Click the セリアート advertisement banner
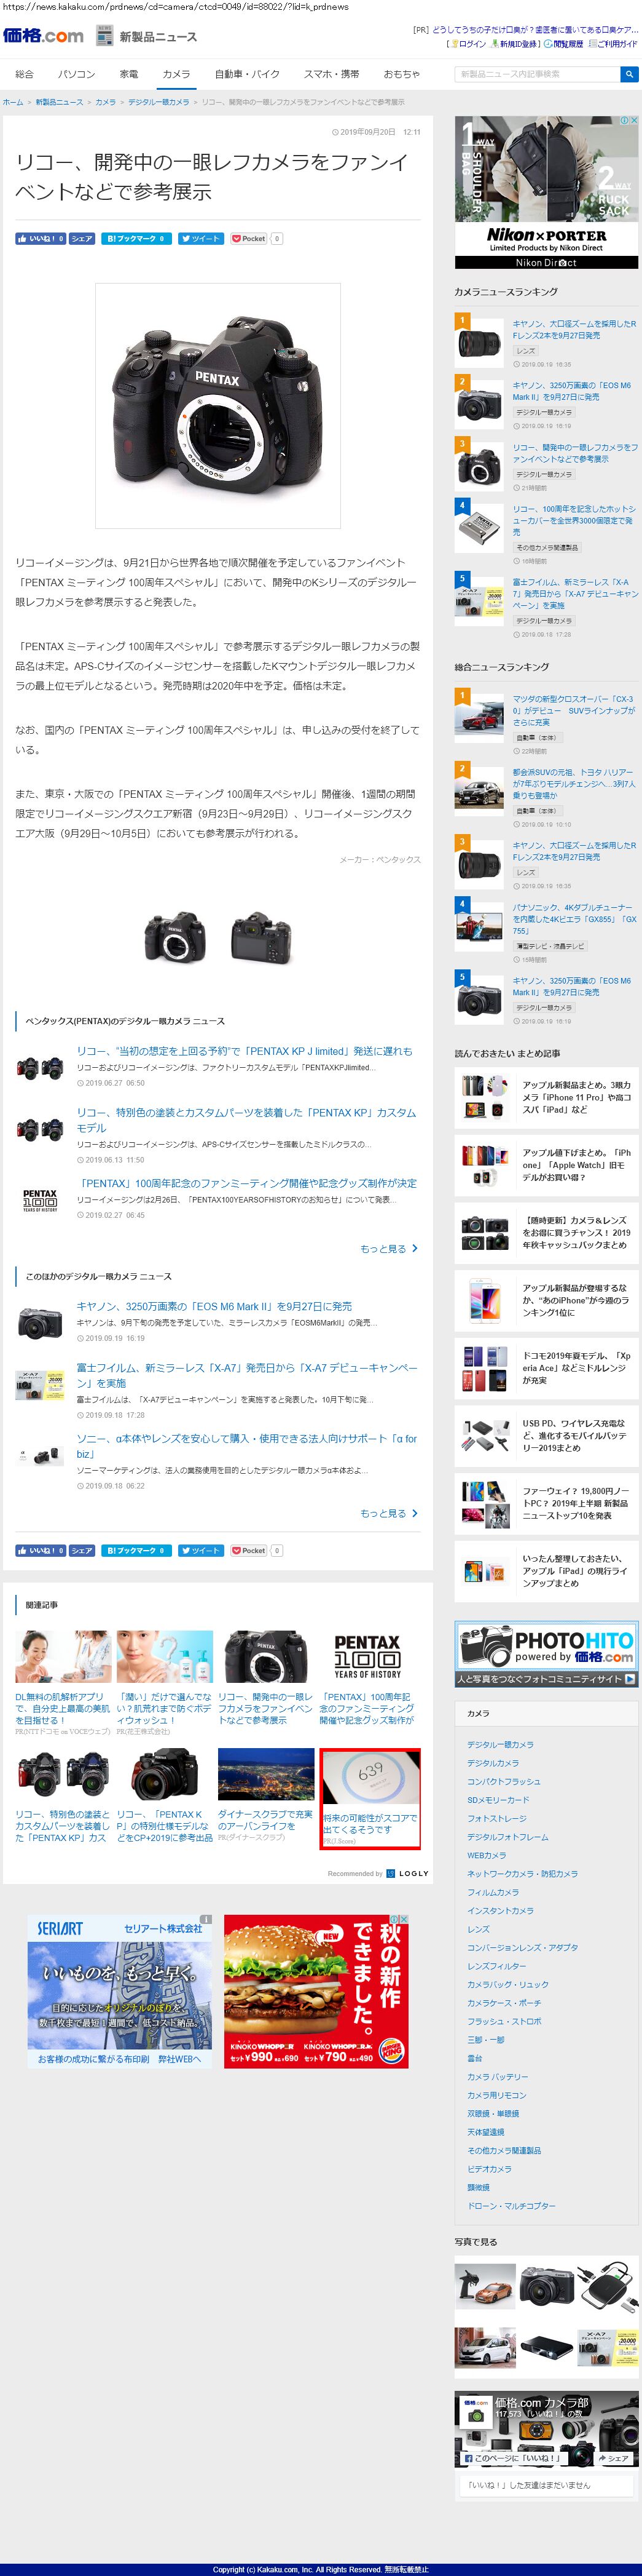Viewport: 642px width, 2576px height. [119, 1991]
